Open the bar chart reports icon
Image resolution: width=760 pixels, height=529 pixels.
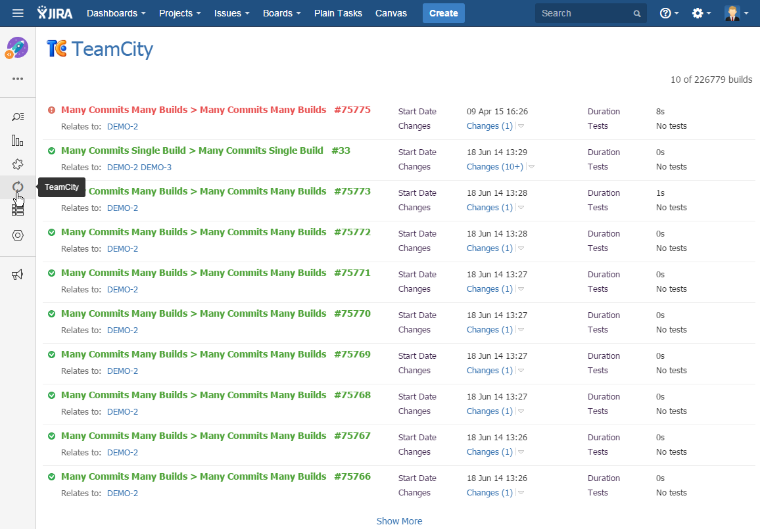click(x=18, y=141)
